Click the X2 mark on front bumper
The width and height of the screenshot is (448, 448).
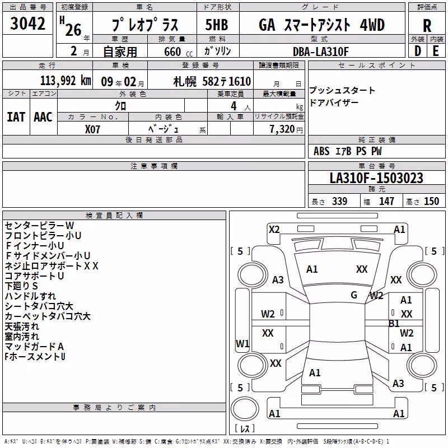click(x=274, y=230)
